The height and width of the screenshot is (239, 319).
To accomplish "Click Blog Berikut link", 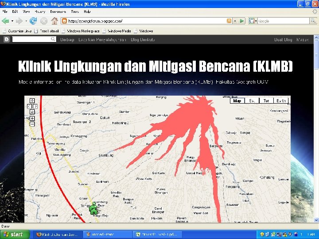I will [x=143, y=40].
